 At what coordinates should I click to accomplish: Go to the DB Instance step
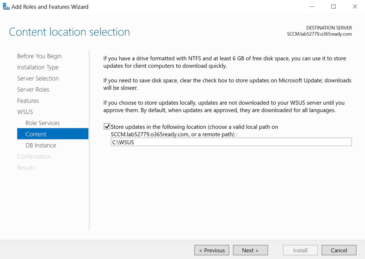pyautogui.click(x=41, y=145)
